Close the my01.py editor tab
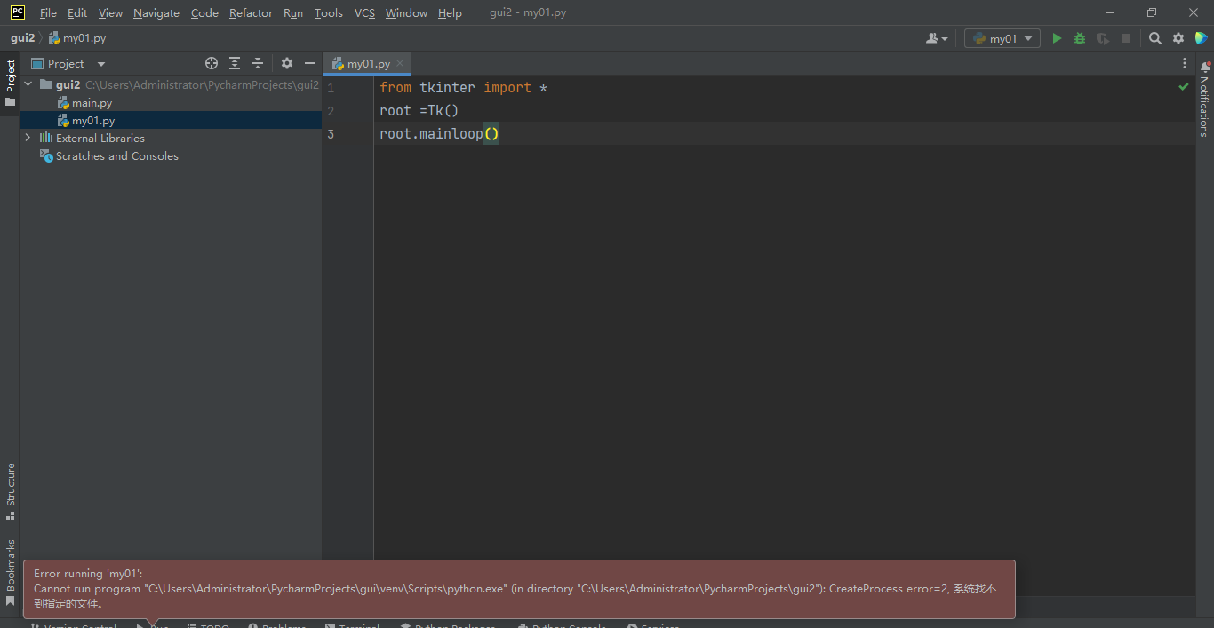1214x628 pixels. click(x=400, y=63)
